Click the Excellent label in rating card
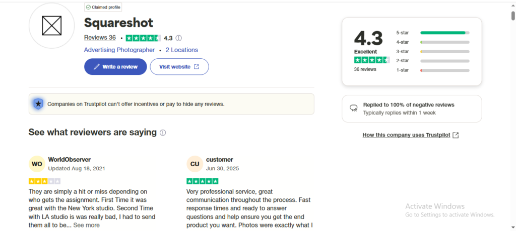Viewport: 516px width, 231px height. pos(366,52)
